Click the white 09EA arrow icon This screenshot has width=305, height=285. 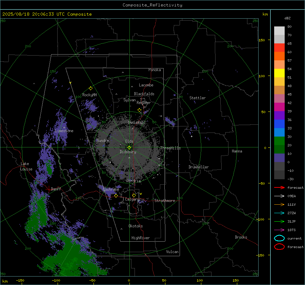(x=279, y=196)
